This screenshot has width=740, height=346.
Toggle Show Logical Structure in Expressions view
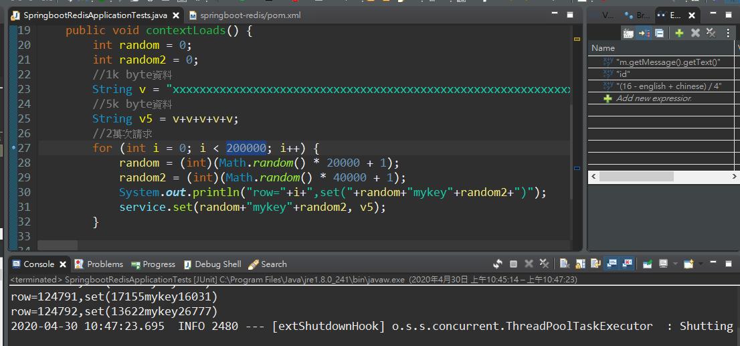644,33
